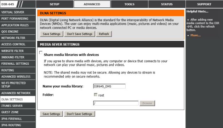Click the media library name field

click(x=109, y=86)
